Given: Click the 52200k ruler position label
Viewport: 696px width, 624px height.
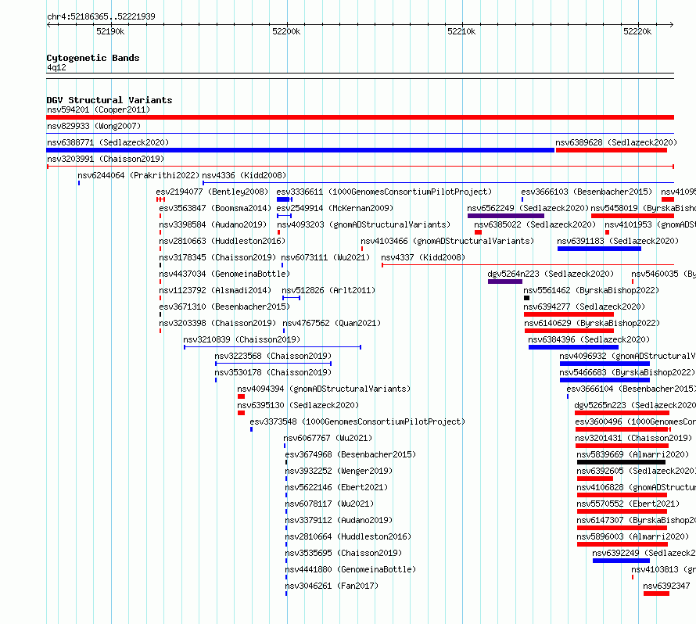Looking at the screenshot, I should [x=286, y=31].
